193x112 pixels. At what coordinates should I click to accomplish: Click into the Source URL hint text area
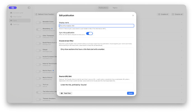(x=96, y=87)
